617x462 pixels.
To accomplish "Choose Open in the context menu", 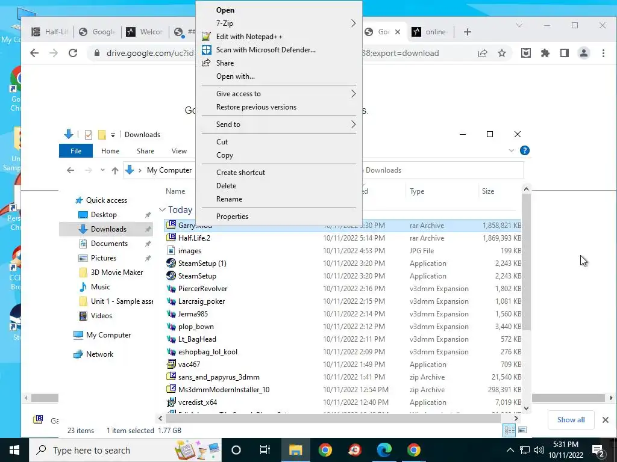I will coord(225,10).
